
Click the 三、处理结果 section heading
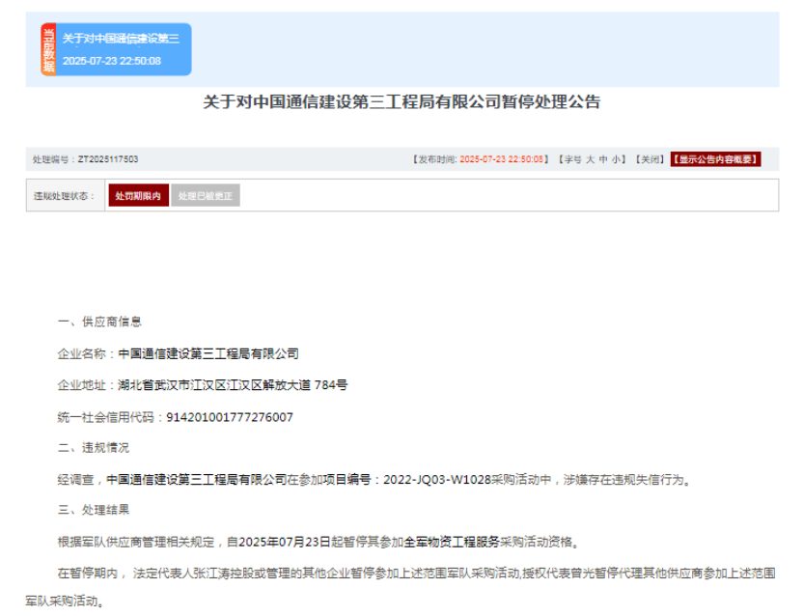[94, 510]
